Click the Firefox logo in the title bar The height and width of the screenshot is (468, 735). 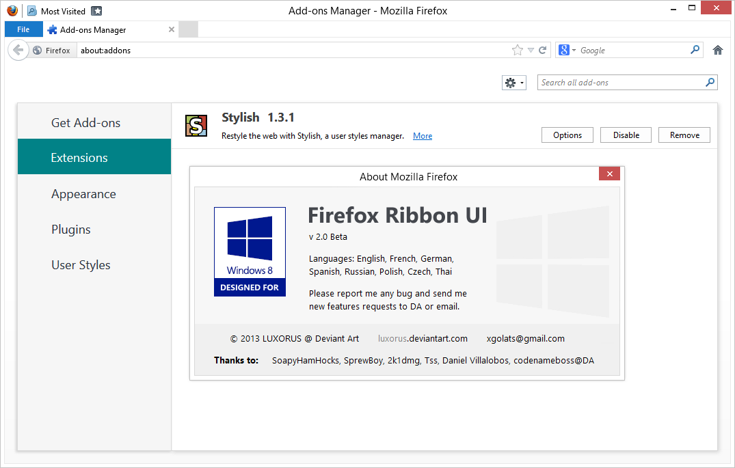tap(12, 10)
